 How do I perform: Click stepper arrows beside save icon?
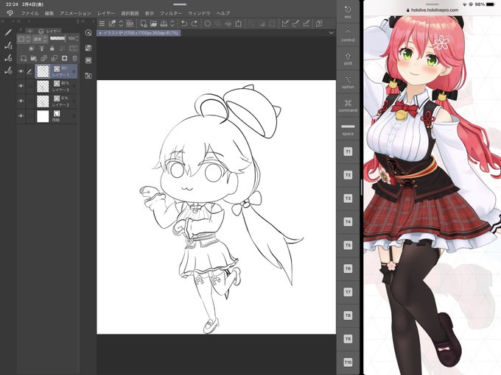(172, 24)
